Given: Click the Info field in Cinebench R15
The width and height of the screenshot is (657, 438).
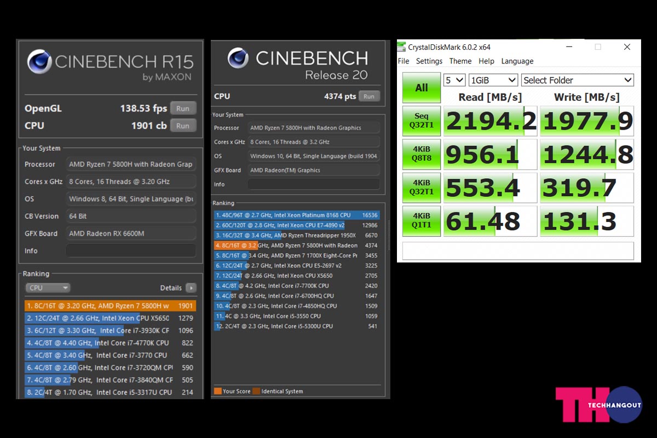Looking at the screenshot, I should [x=131, y=250].
